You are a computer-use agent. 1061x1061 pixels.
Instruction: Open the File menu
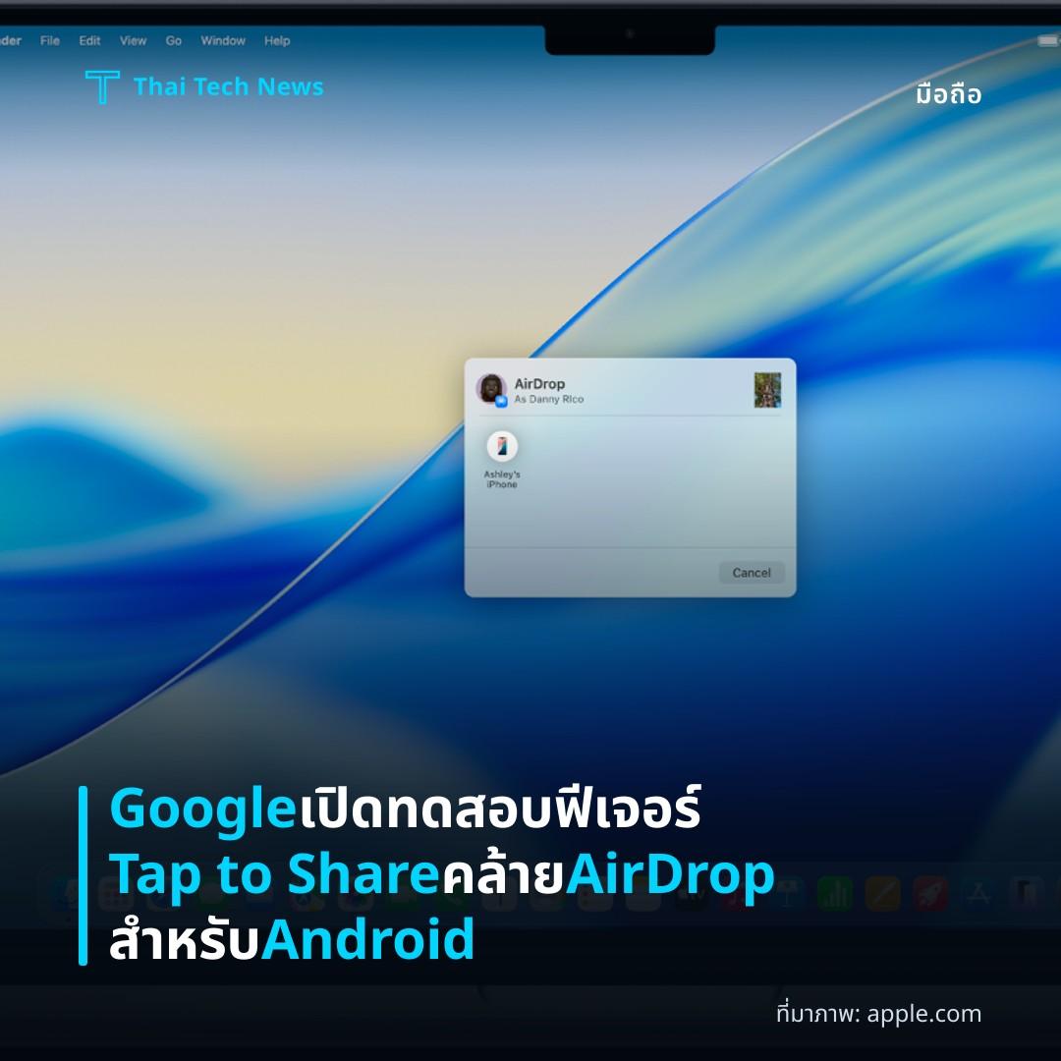pos(50,41)
